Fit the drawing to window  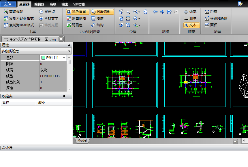click(128, 18)
